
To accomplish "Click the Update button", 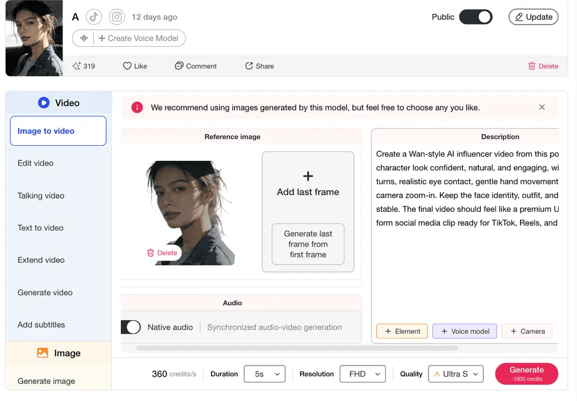I will pyautogui.click(x=534, y=17).
